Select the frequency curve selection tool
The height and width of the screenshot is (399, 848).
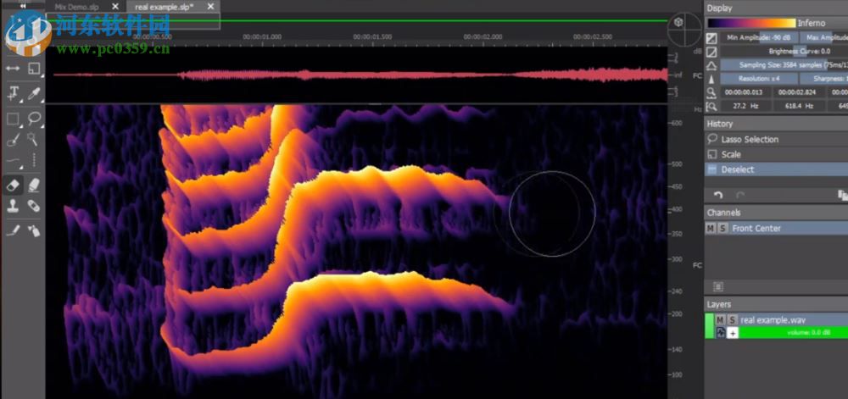13,160
